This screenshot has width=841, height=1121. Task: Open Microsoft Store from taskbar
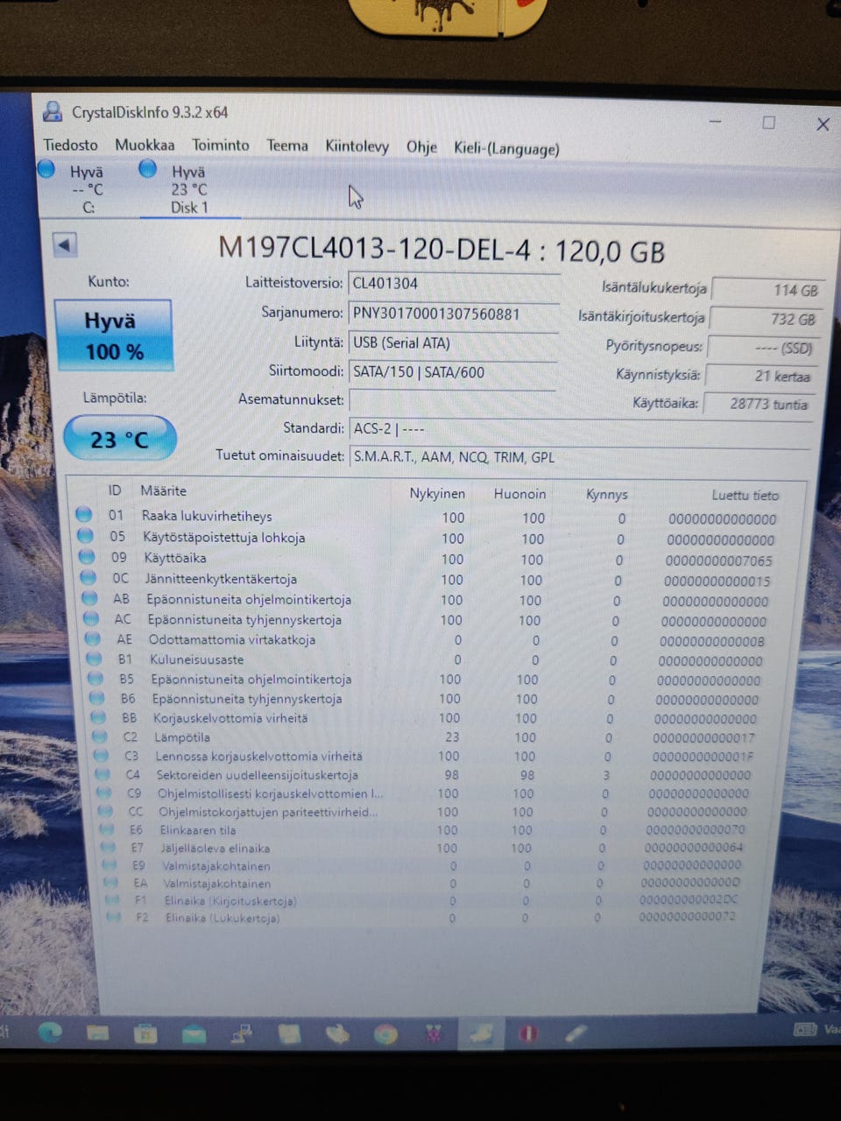point(145,1033)
